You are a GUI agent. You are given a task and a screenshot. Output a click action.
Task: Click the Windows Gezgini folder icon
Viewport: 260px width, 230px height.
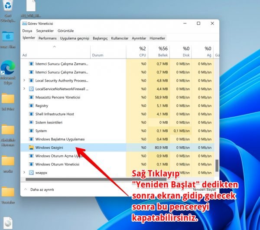(31, 148)
